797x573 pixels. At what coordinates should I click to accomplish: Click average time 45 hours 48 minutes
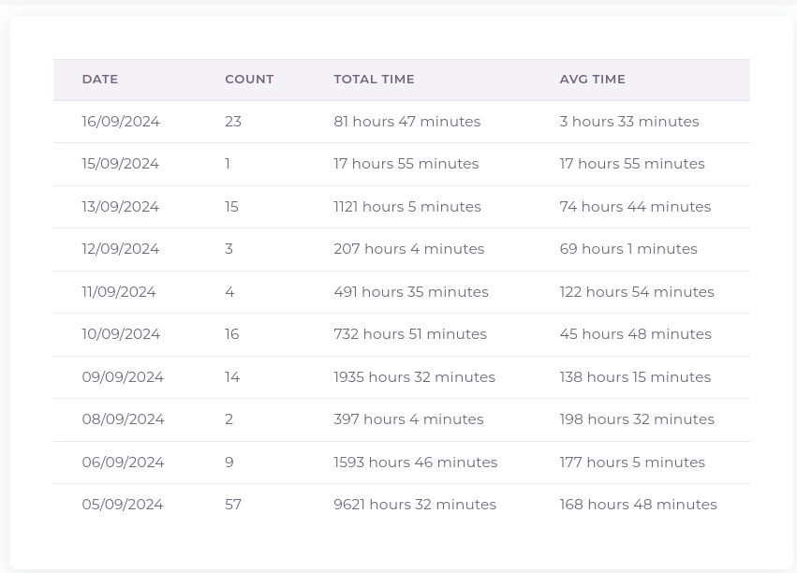[x=635, y=333]
